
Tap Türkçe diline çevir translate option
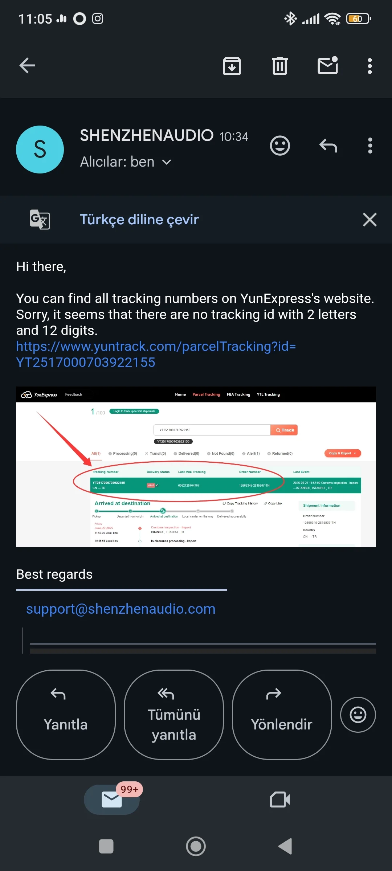(x=139, y=220)
